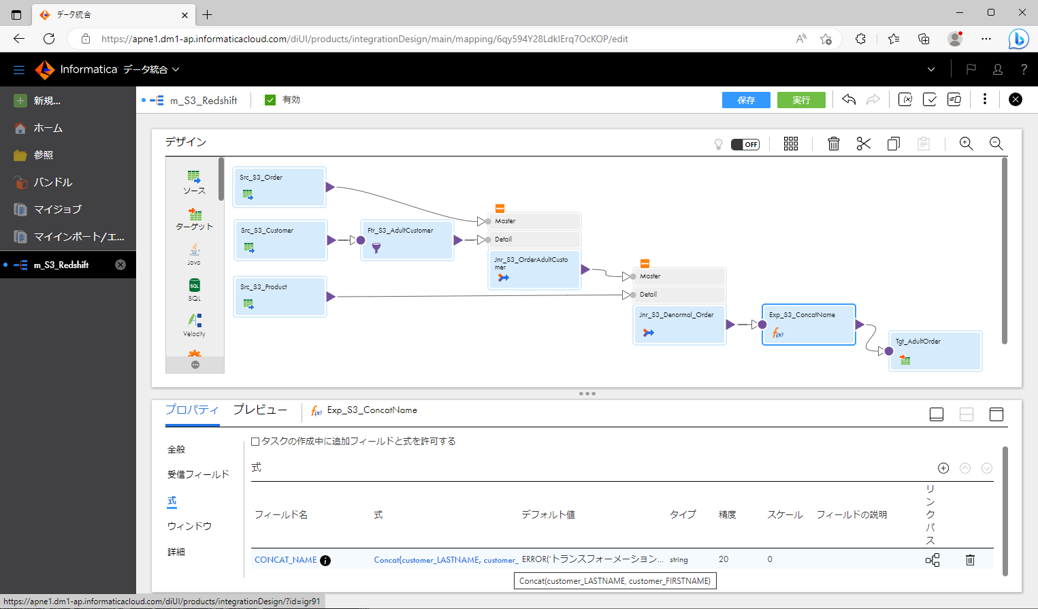Click the validate mapping checkmark icon
Image resolution: width=1038 pixels, height=609 pixels.
(930, 99)
